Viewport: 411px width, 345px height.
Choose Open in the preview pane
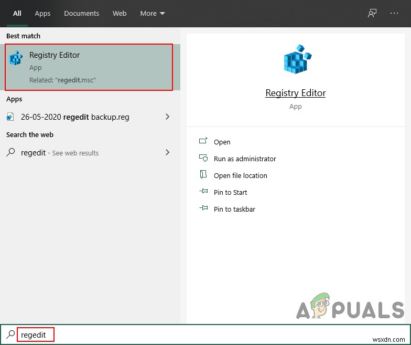222,142
